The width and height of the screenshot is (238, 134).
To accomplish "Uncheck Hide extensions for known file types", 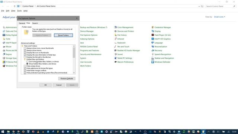I will click(25, 68).
